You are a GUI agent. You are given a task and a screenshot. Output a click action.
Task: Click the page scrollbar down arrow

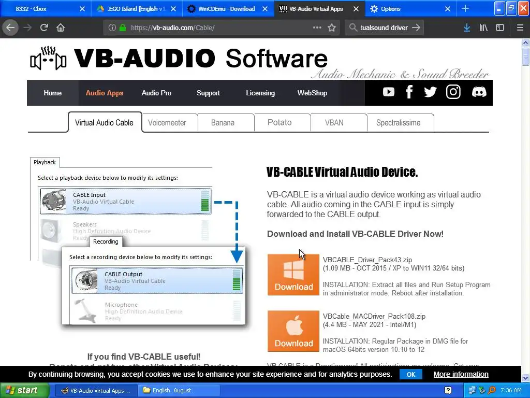525,378
